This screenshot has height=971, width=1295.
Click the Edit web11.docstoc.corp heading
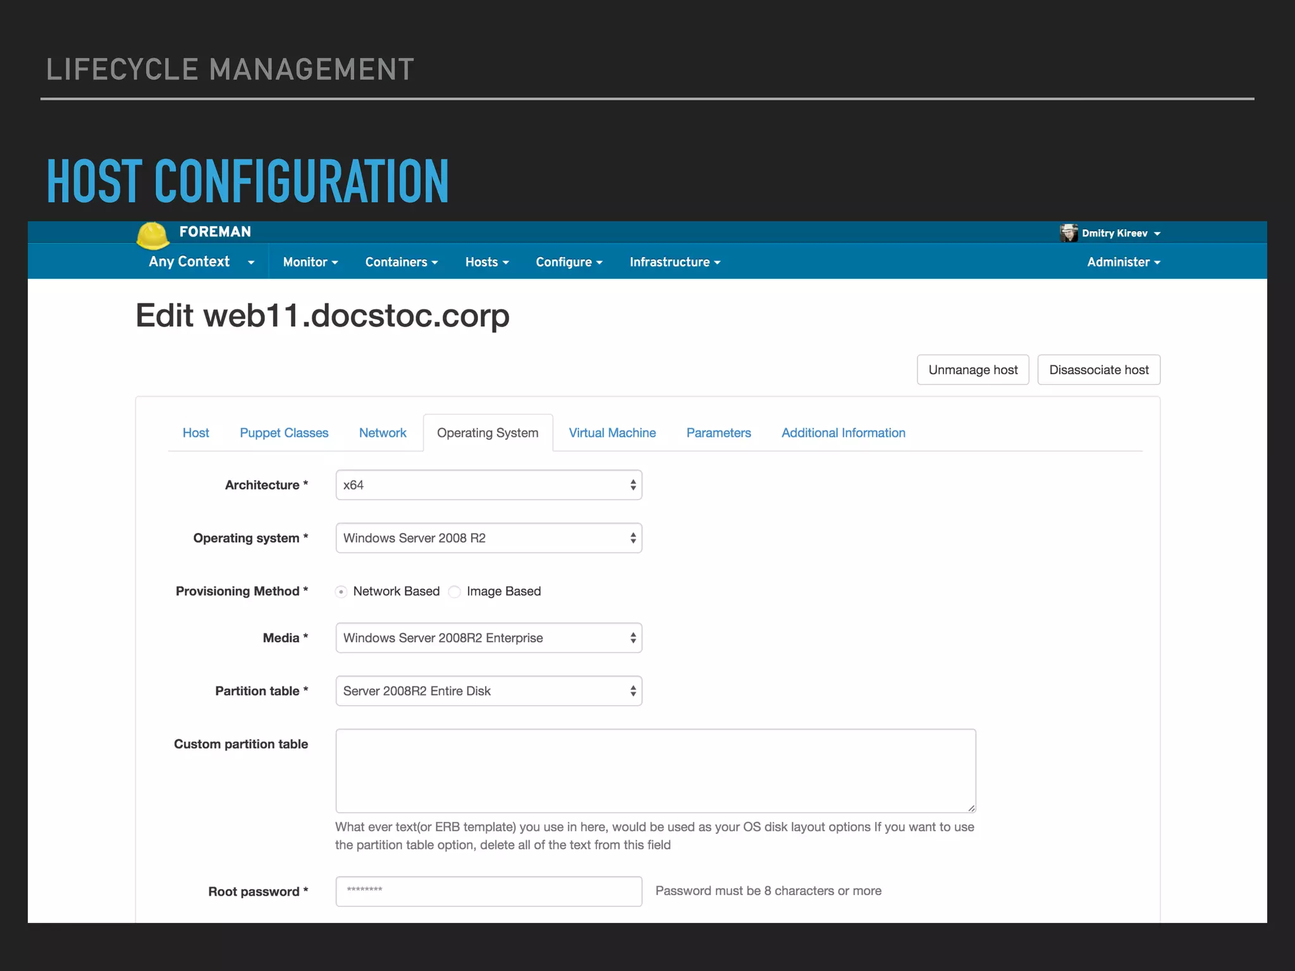click(x=322, y=315)
